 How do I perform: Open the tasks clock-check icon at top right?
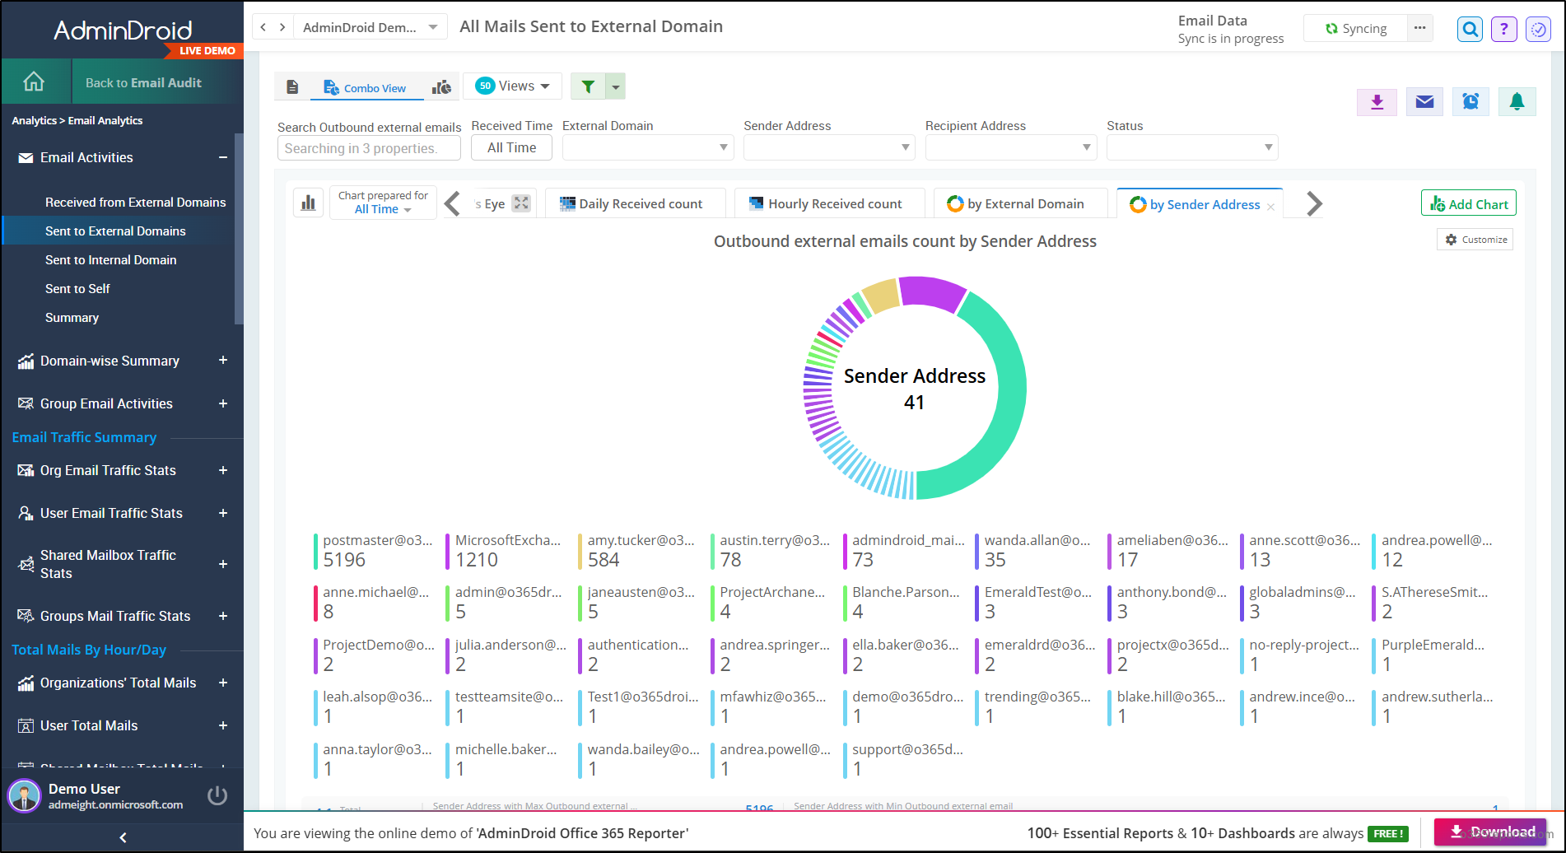click(1538, 30)
